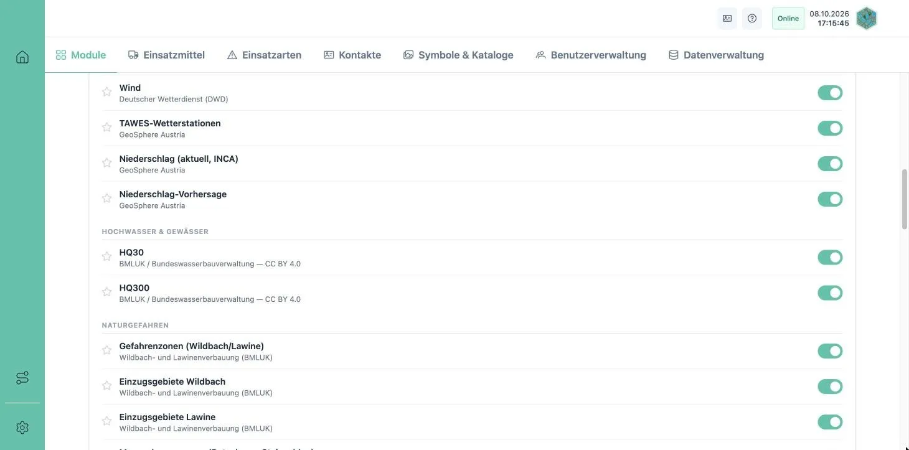The image size is (909, 450).
Task: Click the HOCHWASSER & GEWÄSSER section heading
Action: click(155, 232)
